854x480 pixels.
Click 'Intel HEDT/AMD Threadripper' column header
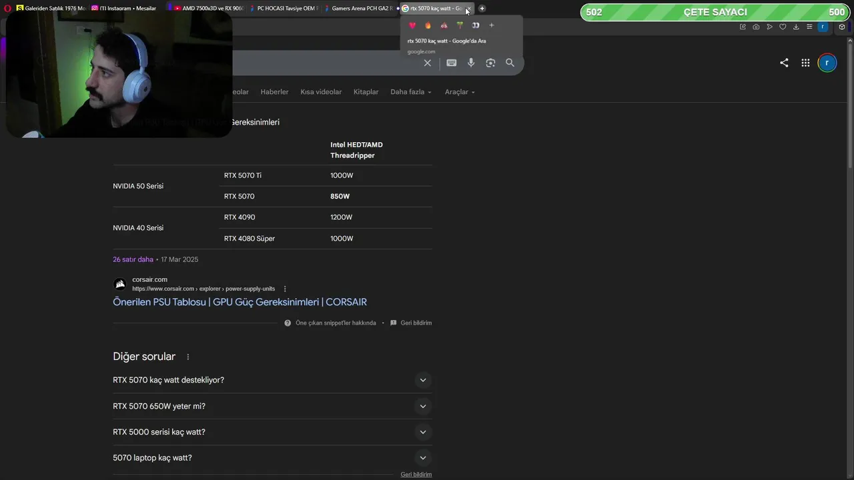point(356,150)
